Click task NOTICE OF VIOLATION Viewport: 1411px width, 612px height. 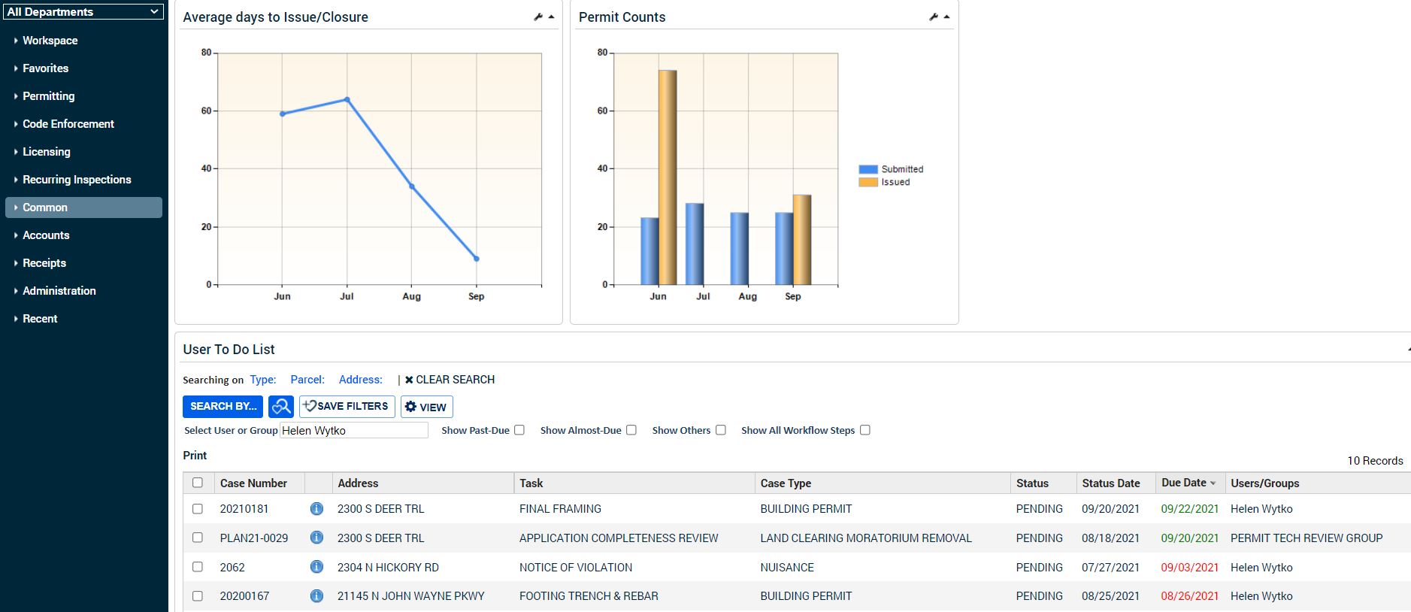576,568
